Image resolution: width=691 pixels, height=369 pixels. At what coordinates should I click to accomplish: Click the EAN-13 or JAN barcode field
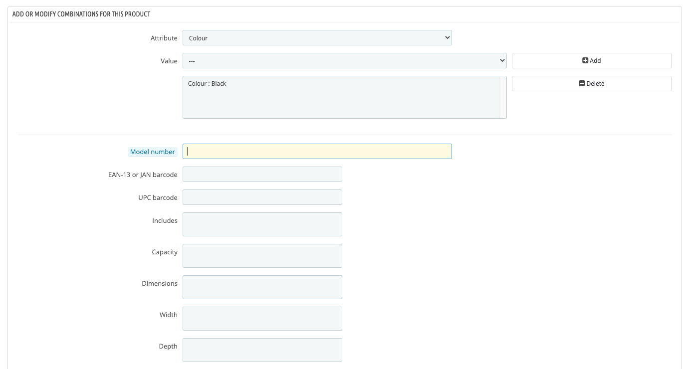click(262, 175)
